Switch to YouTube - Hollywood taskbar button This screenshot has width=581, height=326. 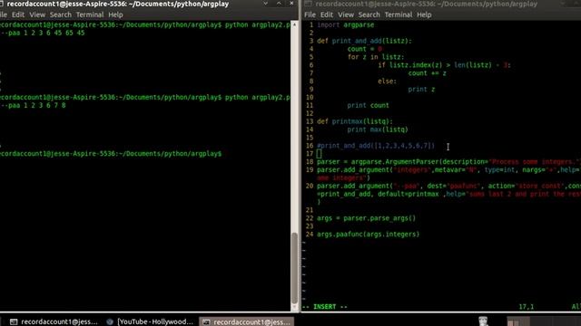click(150, 321)
